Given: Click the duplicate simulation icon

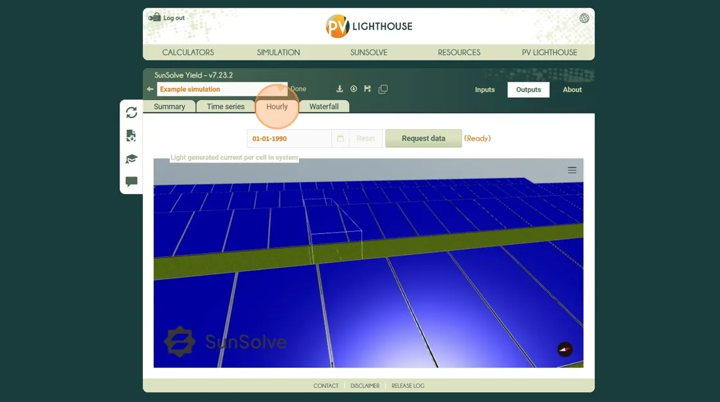Looking at the screenshot, I should [x=383, y=89].
